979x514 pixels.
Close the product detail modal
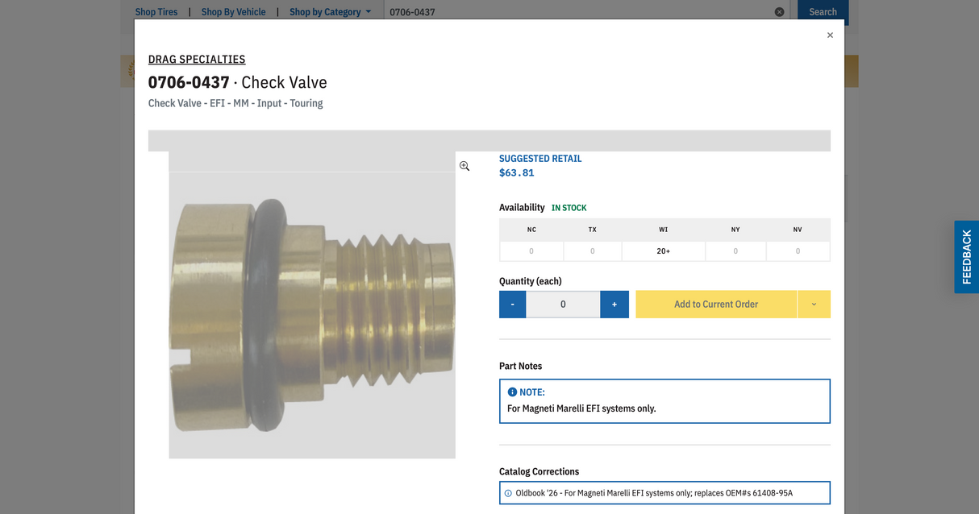point(830,35)
